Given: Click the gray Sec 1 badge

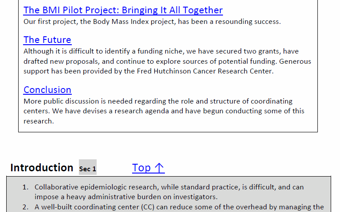Looking at the screenshot, I should coord(88,167).
